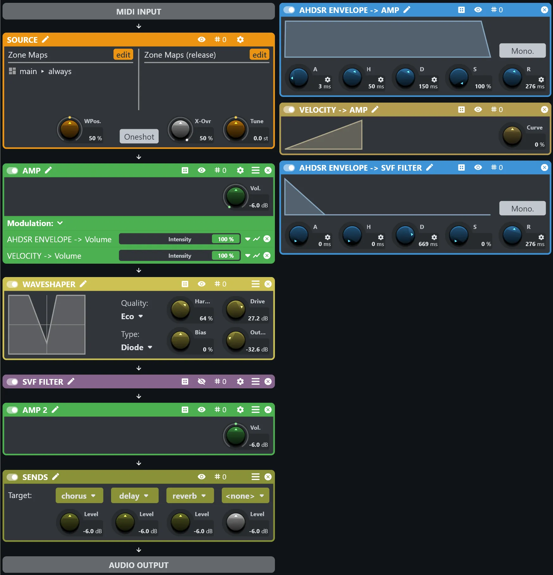Show the hidden SVF FILTER via eye icon
The height and width of the screenshot is (575, 553).
click(202, 382)
